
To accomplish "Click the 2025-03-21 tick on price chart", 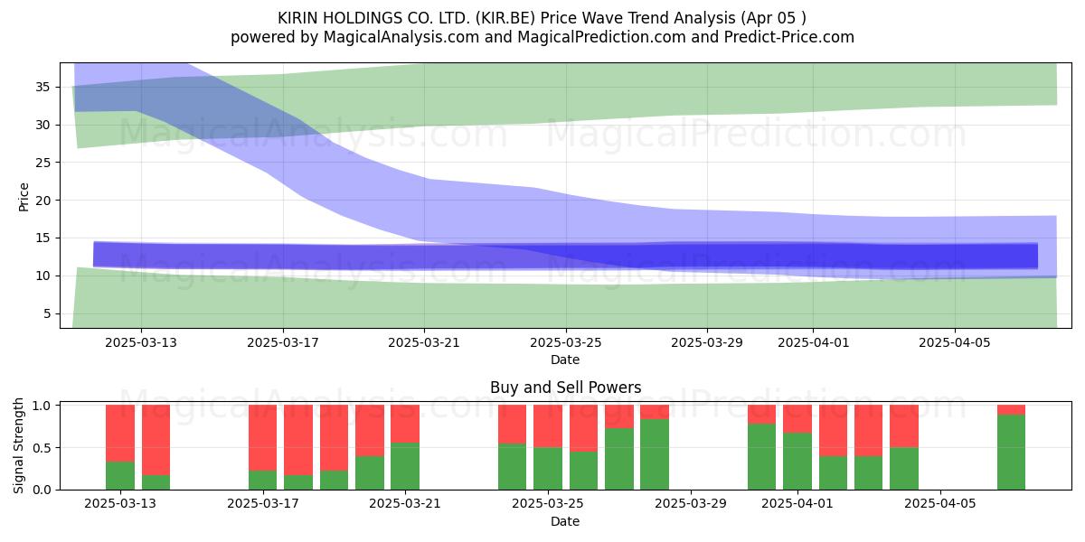I will [424, 342].
